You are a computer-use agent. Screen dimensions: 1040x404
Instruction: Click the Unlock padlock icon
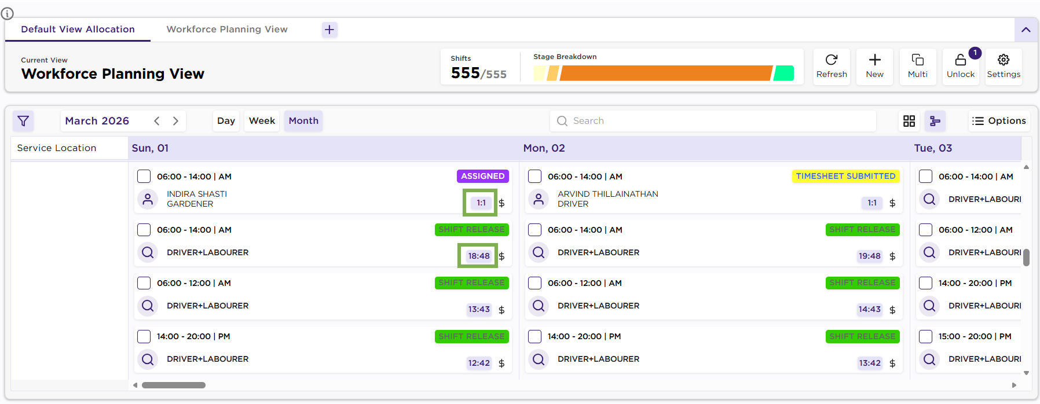click(x=960, y=61)
